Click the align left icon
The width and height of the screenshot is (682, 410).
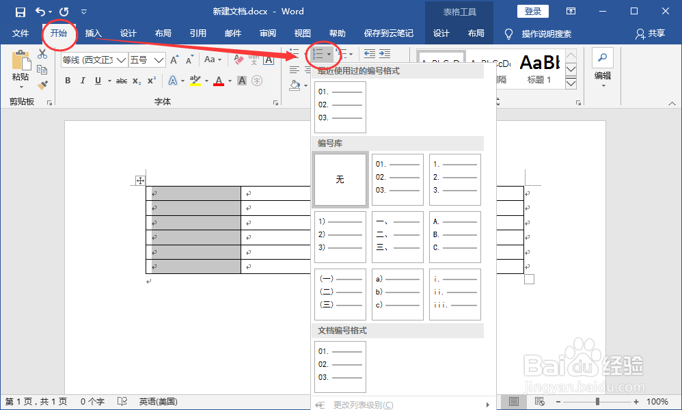(x=295, y=70)
